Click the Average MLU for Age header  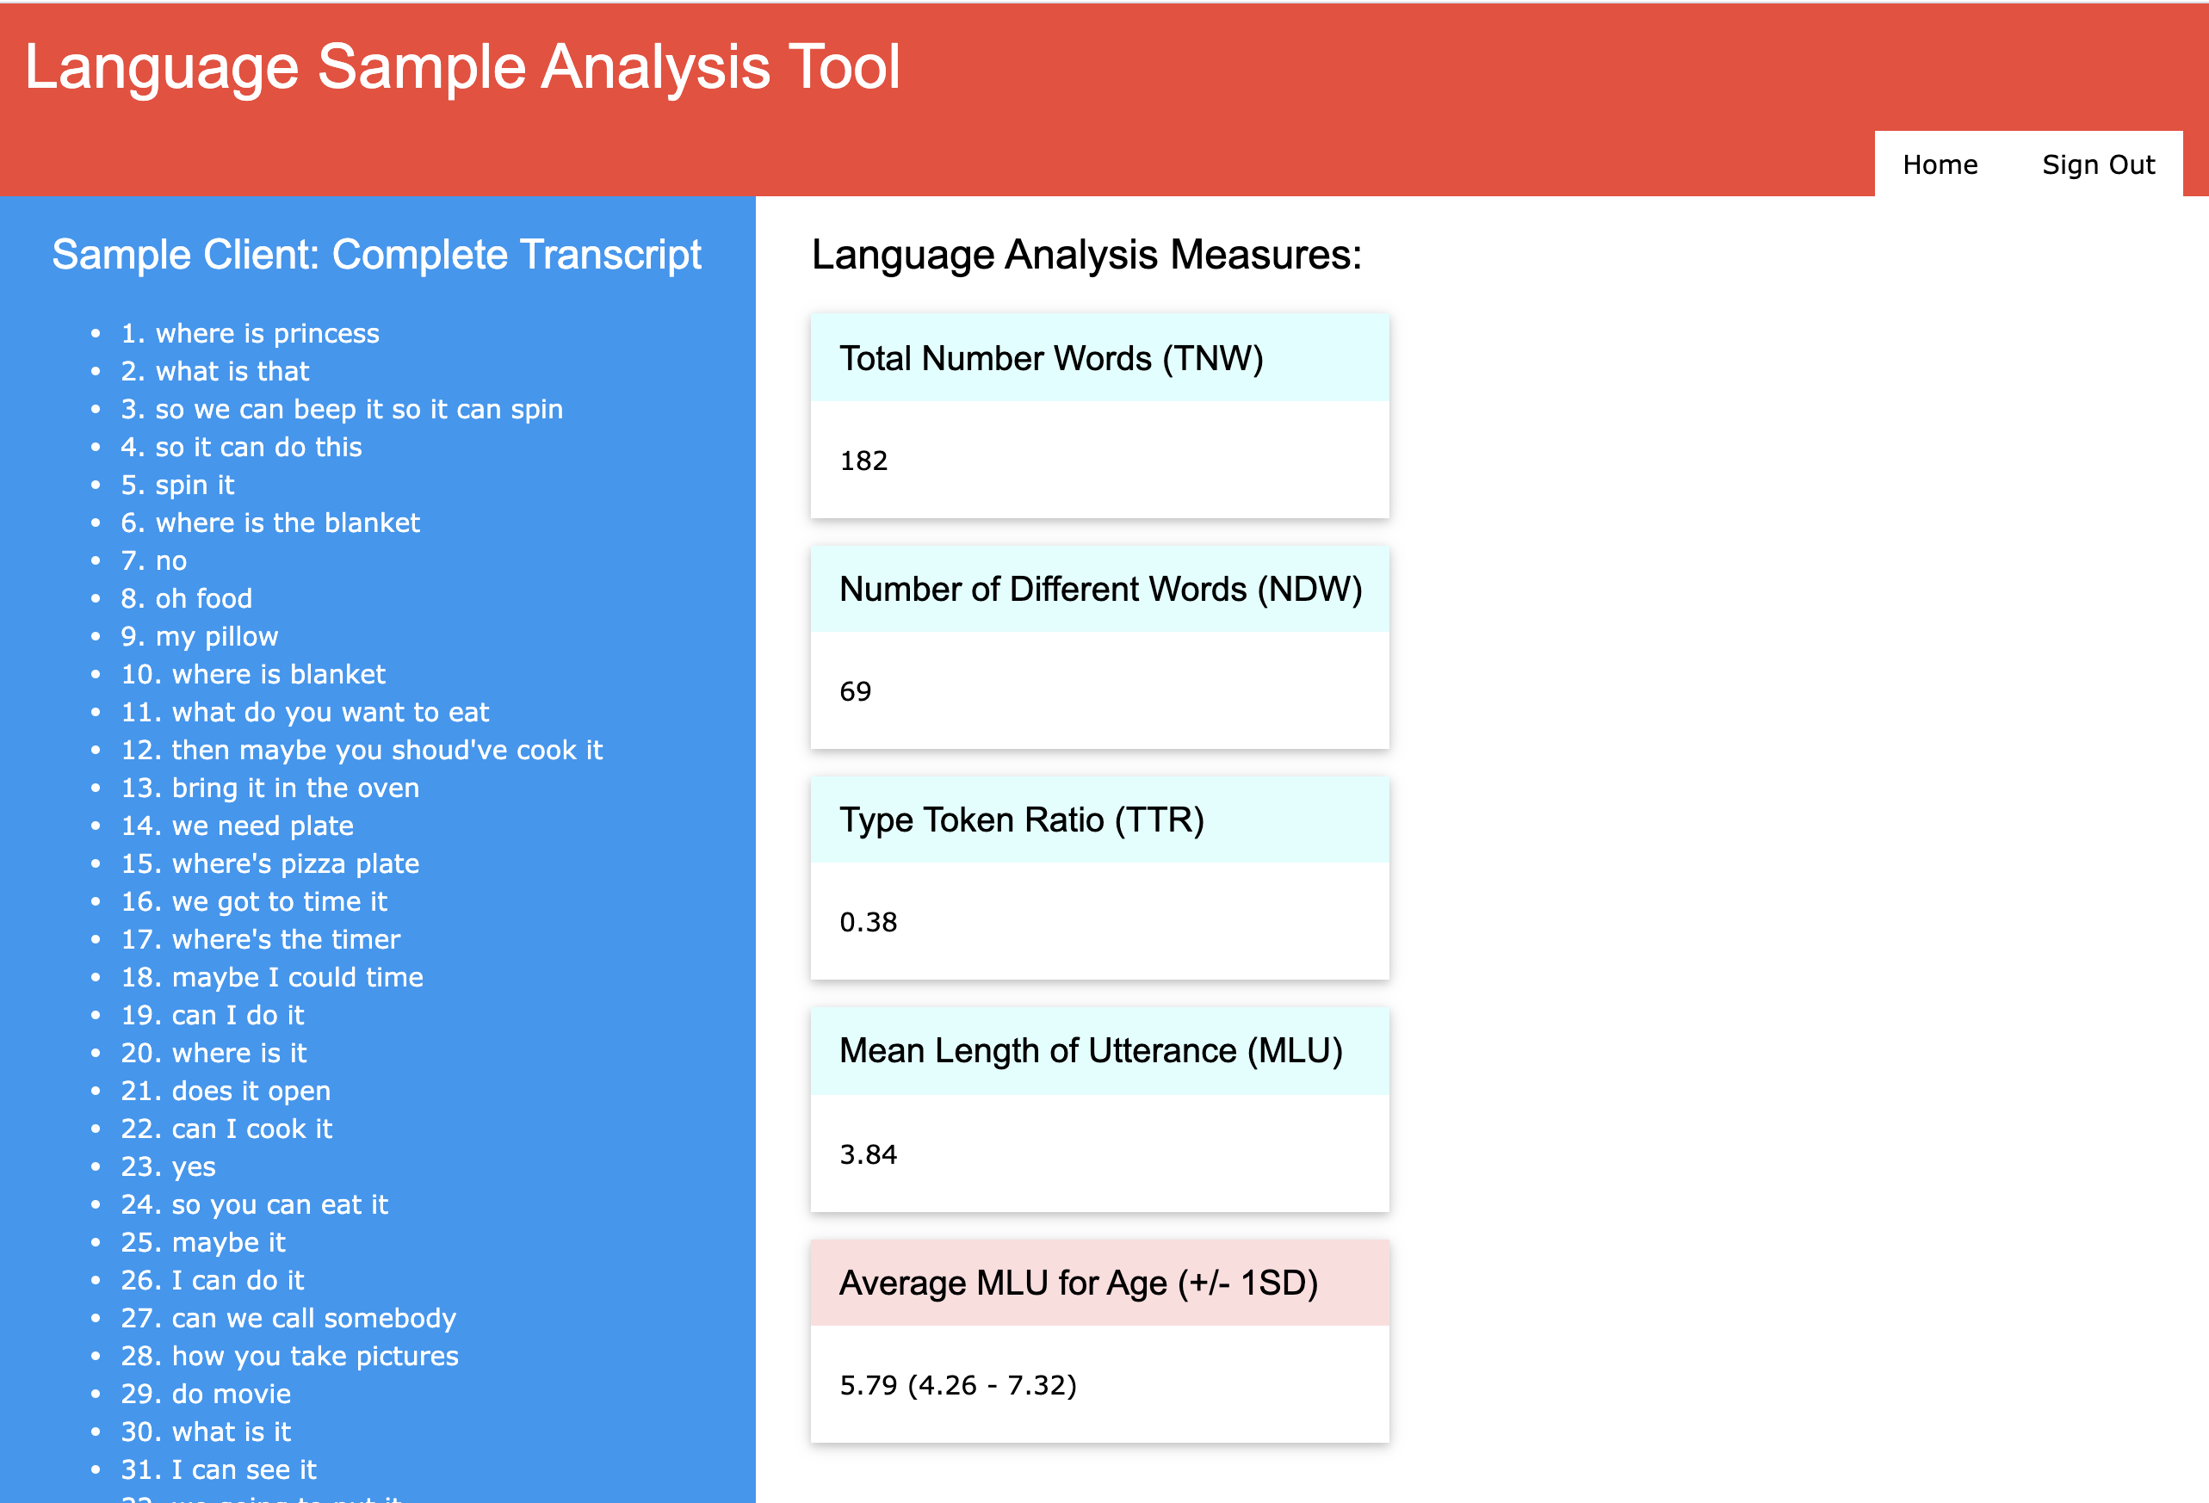click(x=1078, y=1283)
